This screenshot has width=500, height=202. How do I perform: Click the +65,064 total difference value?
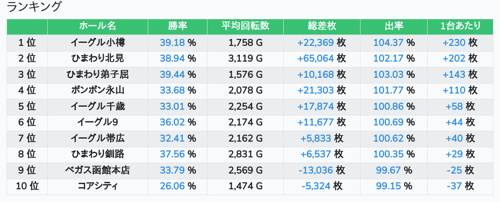pyautogui.click(x=316, y=59)
